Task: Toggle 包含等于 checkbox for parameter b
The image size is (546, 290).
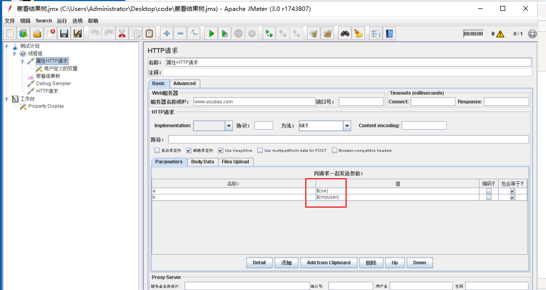Action: tap(513, 197)
